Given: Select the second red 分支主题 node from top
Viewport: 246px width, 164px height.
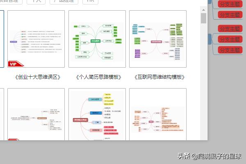Looking at the screenshot, I should click(230, 15).
